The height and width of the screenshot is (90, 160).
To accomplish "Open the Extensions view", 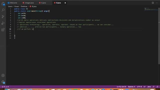I will point(3,30).
